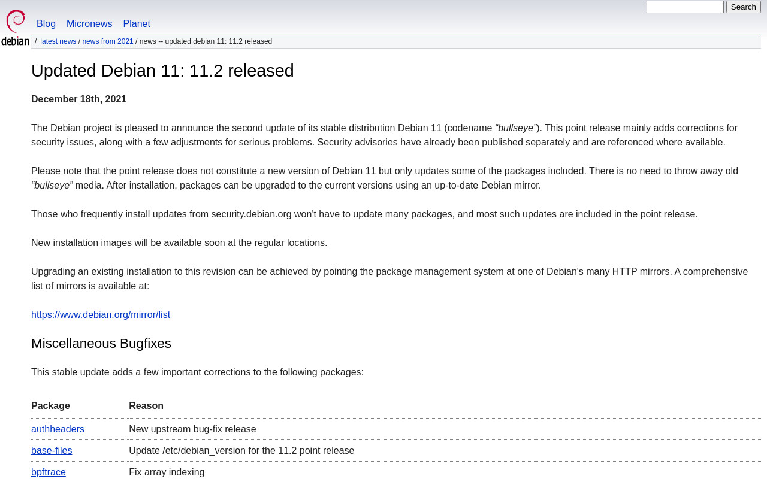Click the 'Package' column header

(50, 406)
